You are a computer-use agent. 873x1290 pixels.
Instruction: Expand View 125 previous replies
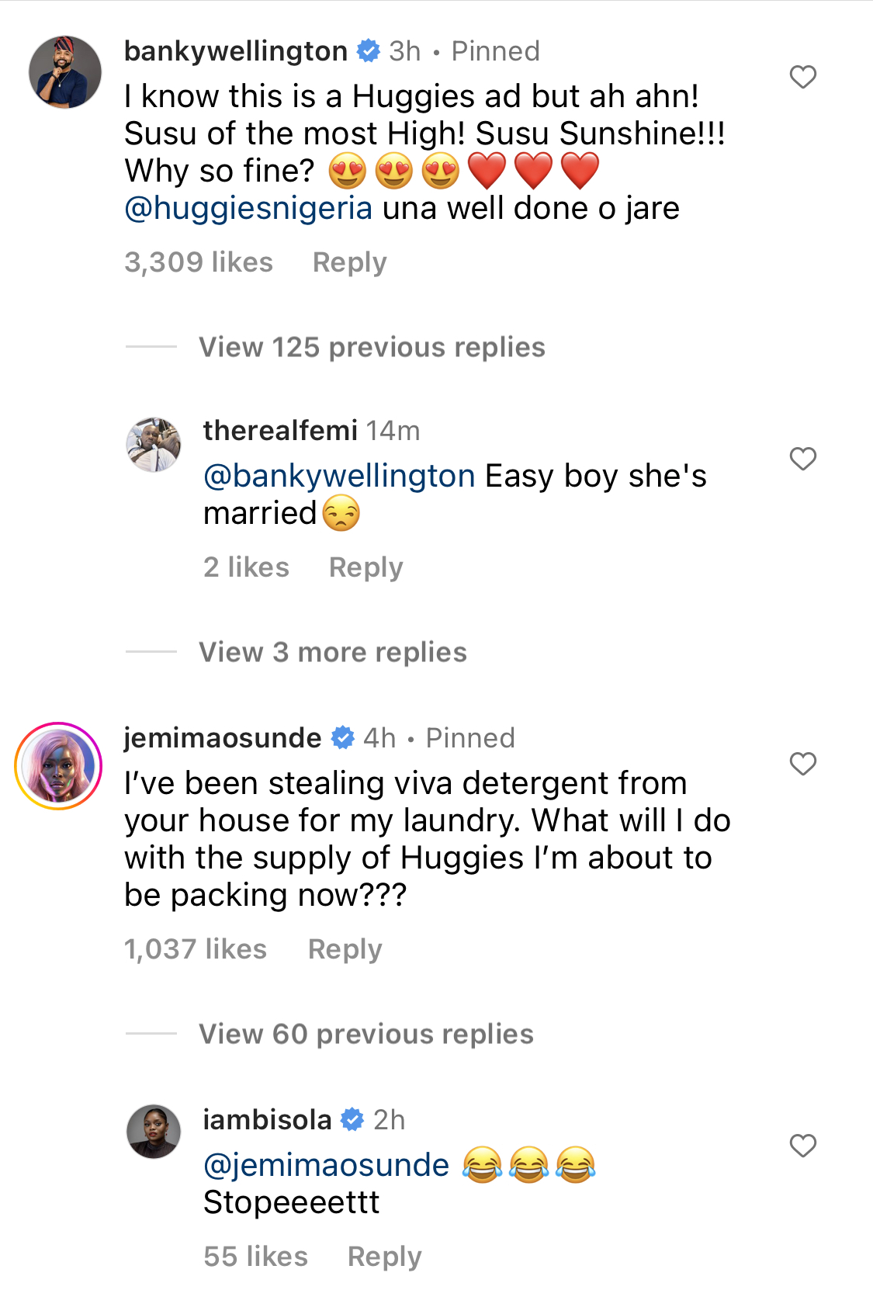[x=372, y=347]
